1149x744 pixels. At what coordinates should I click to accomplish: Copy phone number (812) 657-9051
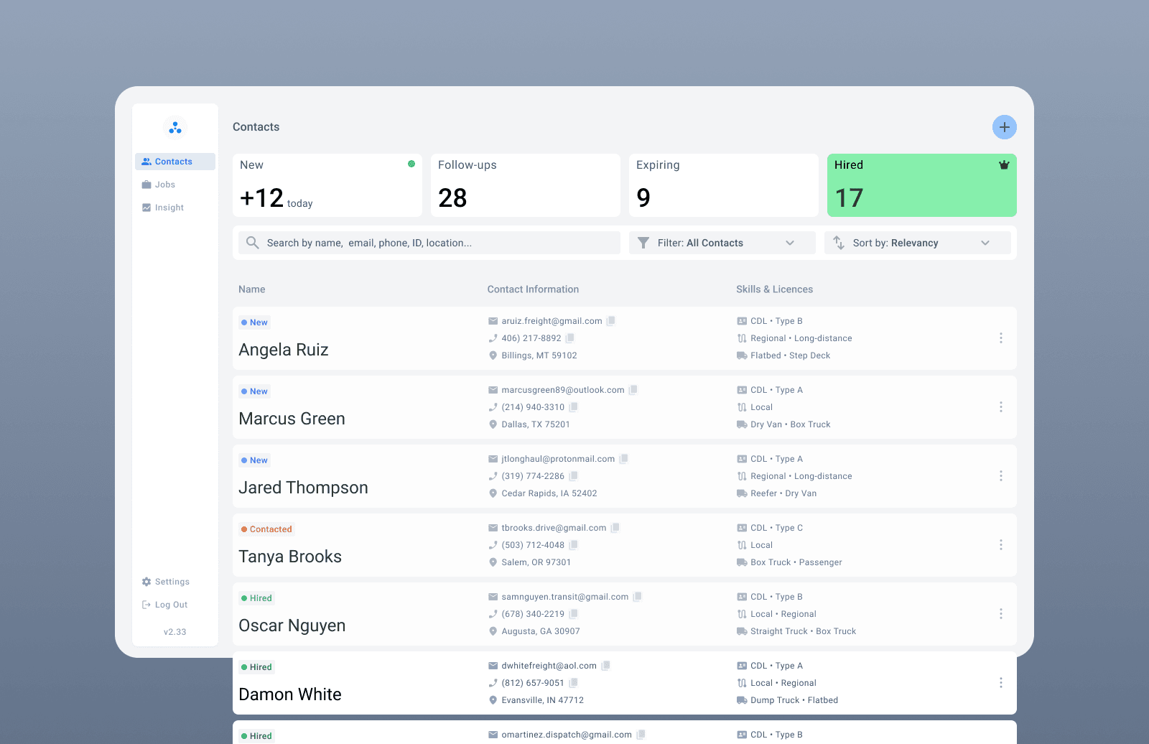click(574, 683)
